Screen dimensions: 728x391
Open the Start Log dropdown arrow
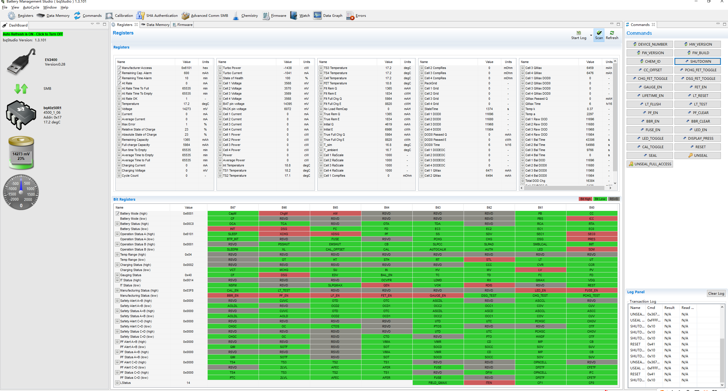tap(591, 36)
